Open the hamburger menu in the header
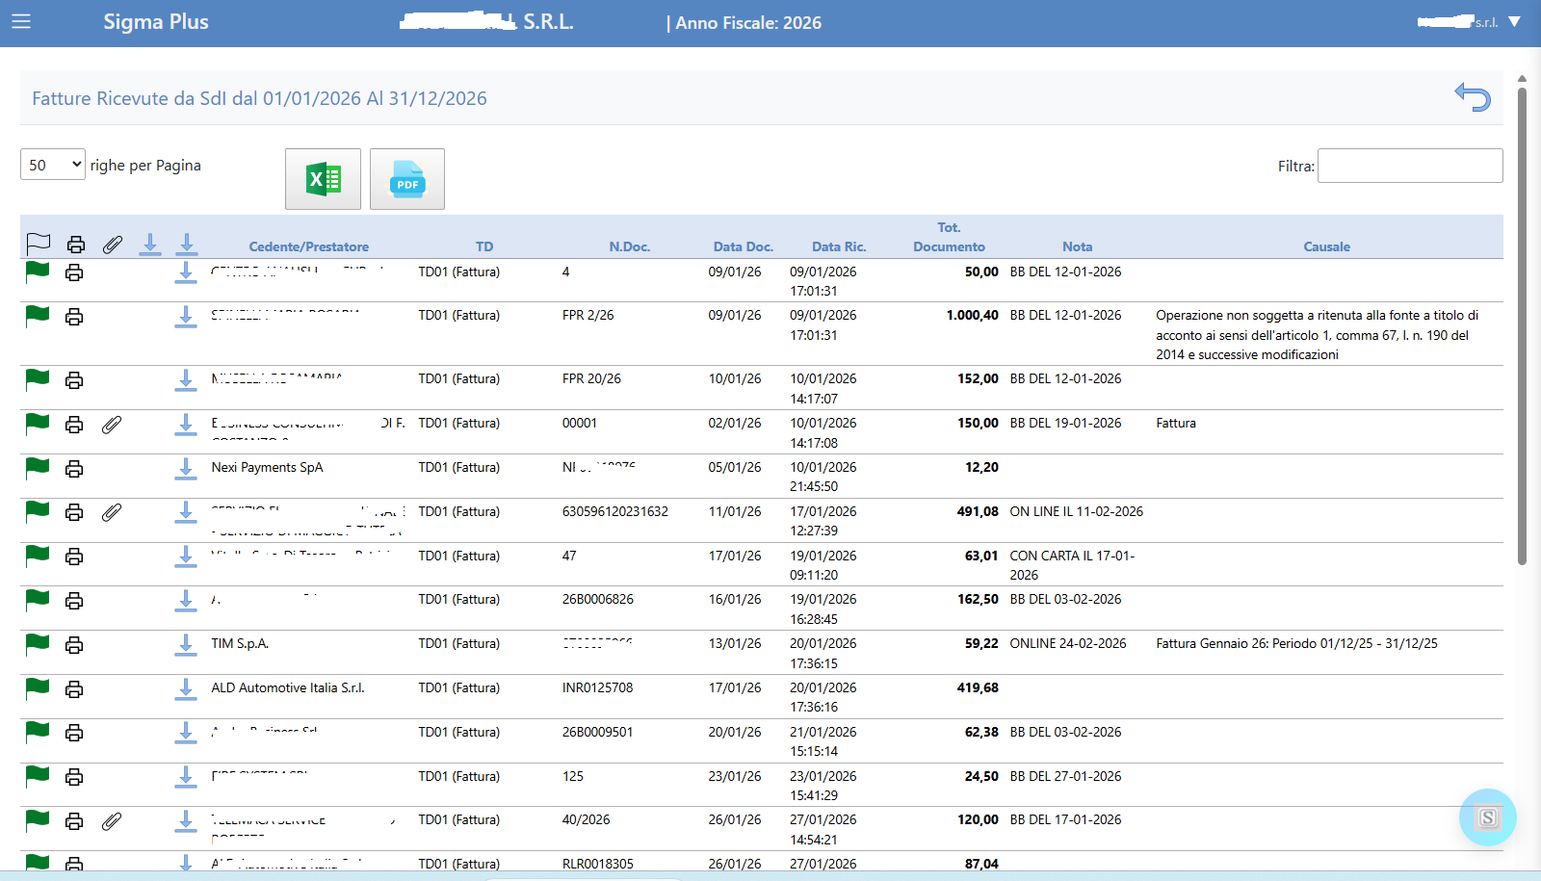 tap(21, 21)
